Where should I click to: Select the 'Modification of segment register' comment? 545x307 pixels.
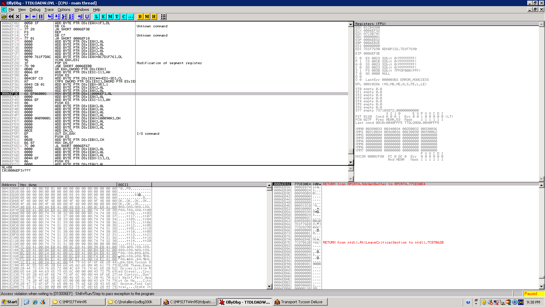(169, 63)
